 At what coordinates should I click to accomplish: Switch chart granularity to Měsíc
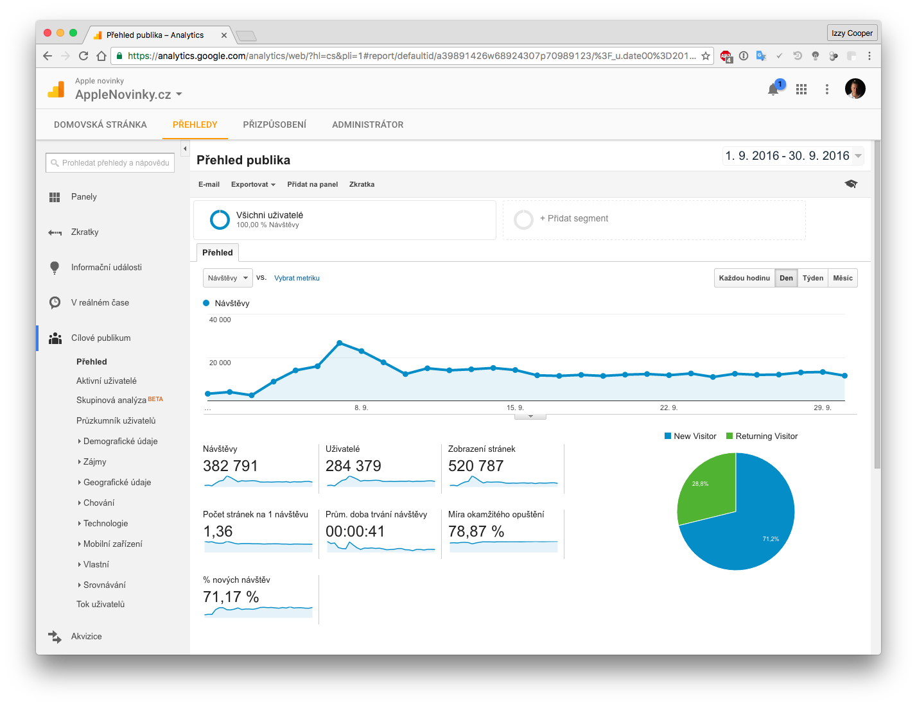click(843, 278)
